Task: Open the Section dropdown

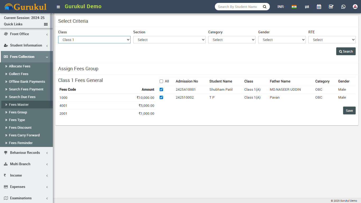Action: (169, 40)
